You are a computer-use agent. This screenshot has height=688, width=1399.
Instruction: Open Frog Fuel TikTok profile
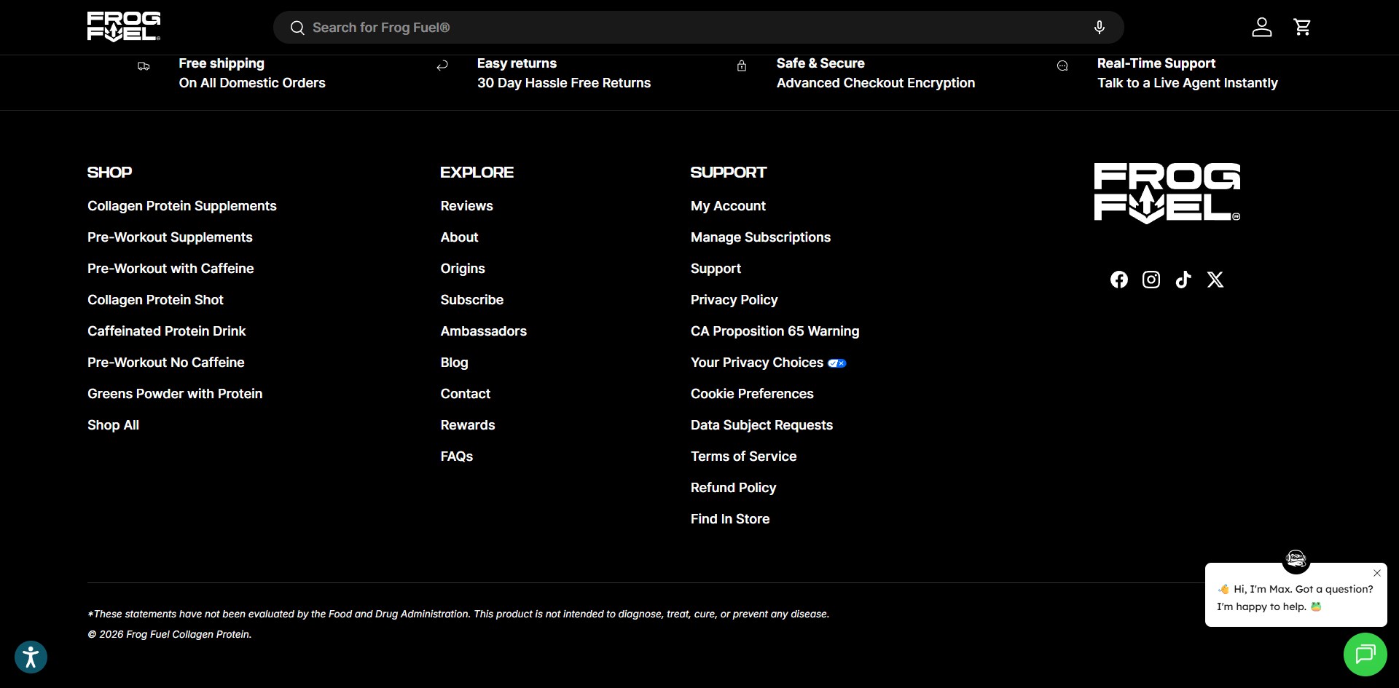[1183, 280]
